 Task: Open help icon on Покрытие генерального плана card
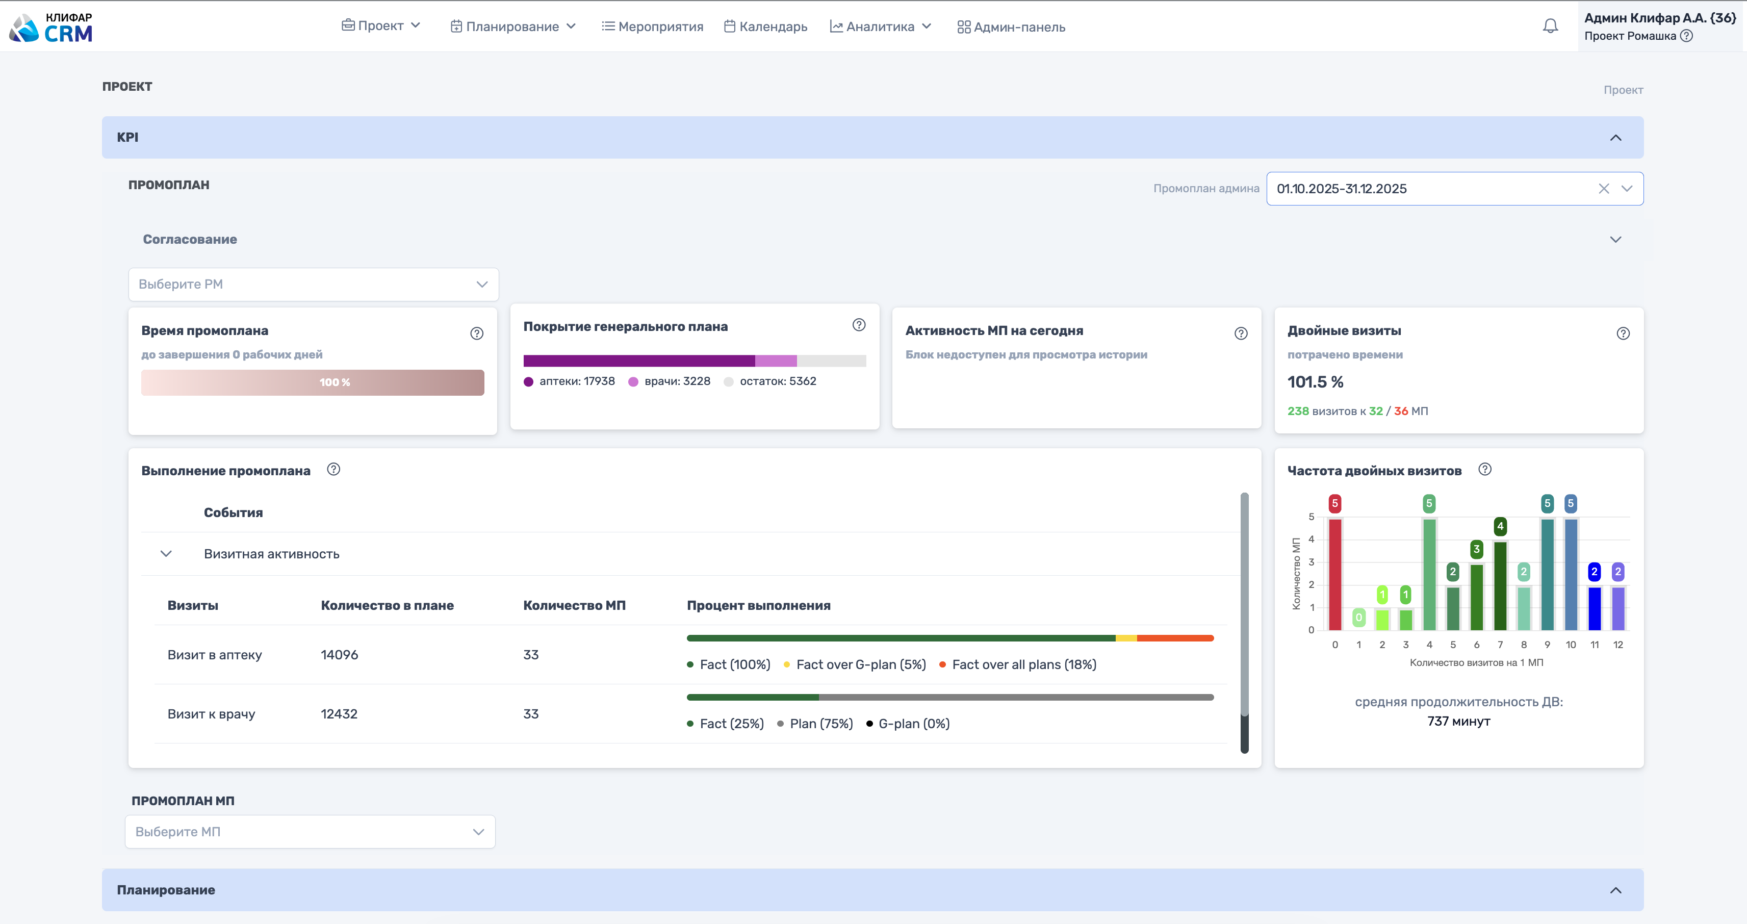pos(859,325)
